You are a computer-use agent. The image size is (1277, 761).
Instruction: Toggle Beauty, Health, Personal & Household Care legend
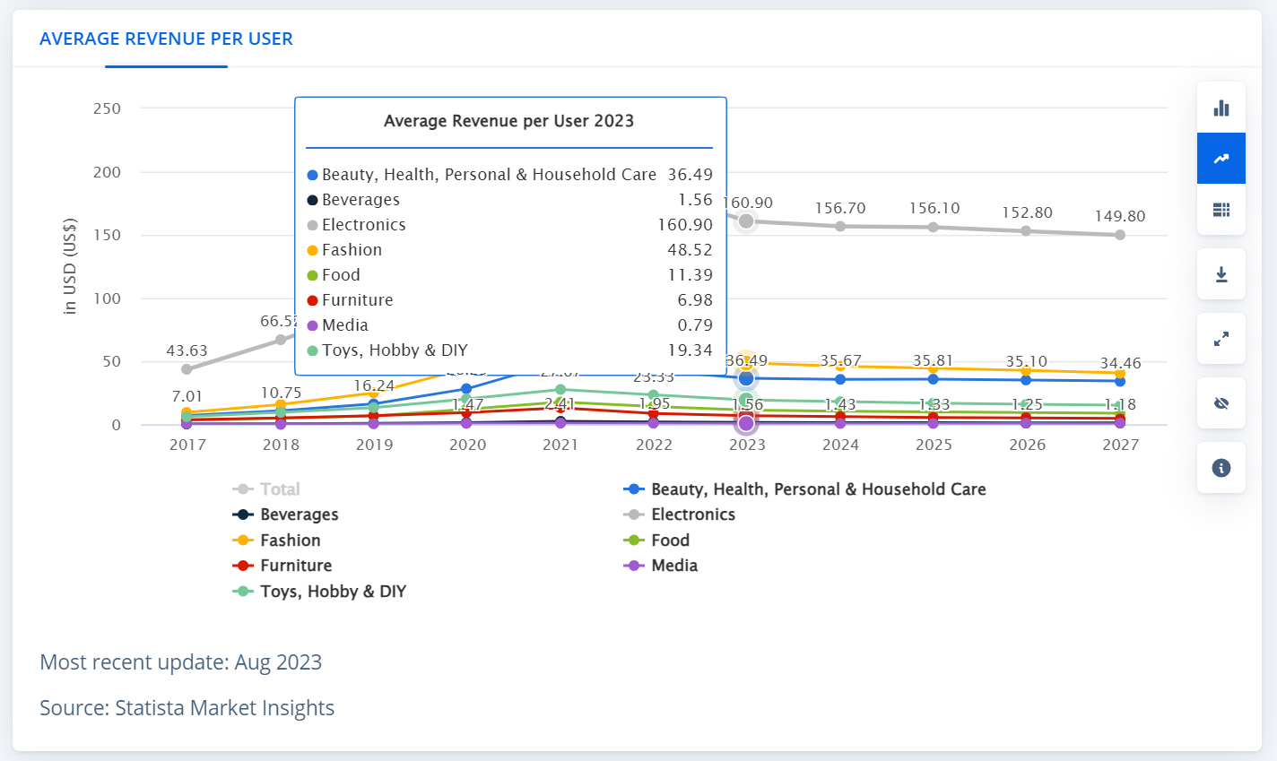click(804, 489)
